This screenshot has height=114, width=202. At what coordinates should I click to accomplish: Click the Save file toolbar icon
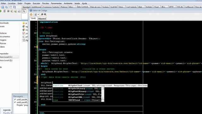pos(3,7)
